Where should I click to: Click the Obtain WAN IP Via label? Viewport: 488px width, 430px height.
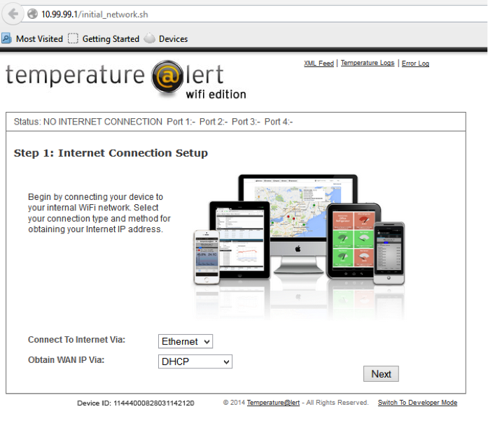67,360
